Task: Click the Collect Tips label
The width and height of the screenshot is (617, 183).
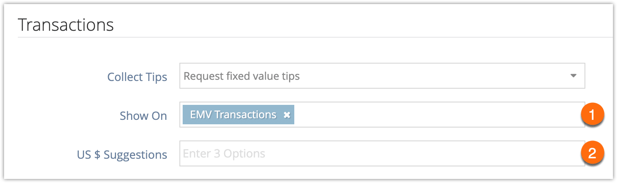Action: click(137, 77)
